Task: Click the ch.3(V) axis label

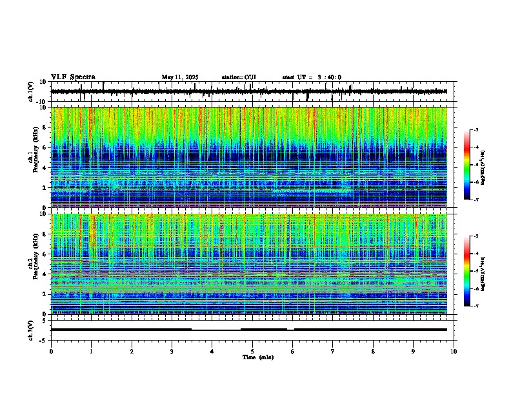Action: (31, 330)
